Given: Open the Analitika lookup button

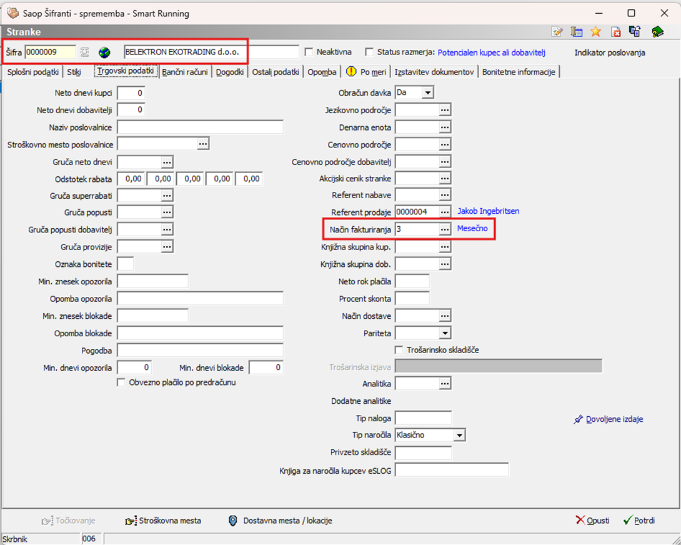Looking at the screenshot, I should point(445,384).
